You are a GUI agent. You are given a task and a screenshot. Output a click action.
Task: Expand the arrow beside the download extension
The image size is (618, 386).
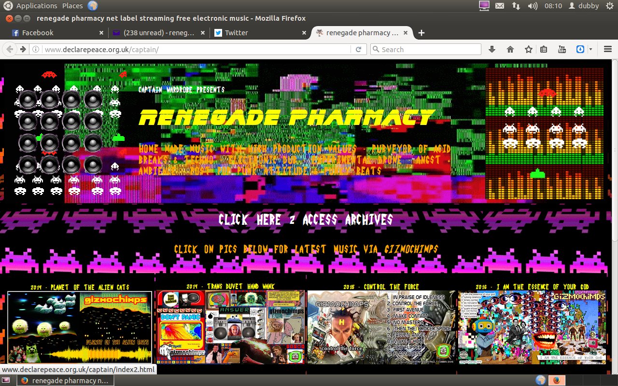pyautogui.click(x=590, y=49)
